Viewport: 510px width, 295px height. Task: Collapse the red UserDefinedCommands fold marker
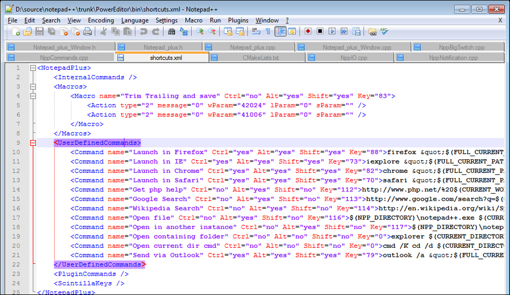[x=33, y=143]
